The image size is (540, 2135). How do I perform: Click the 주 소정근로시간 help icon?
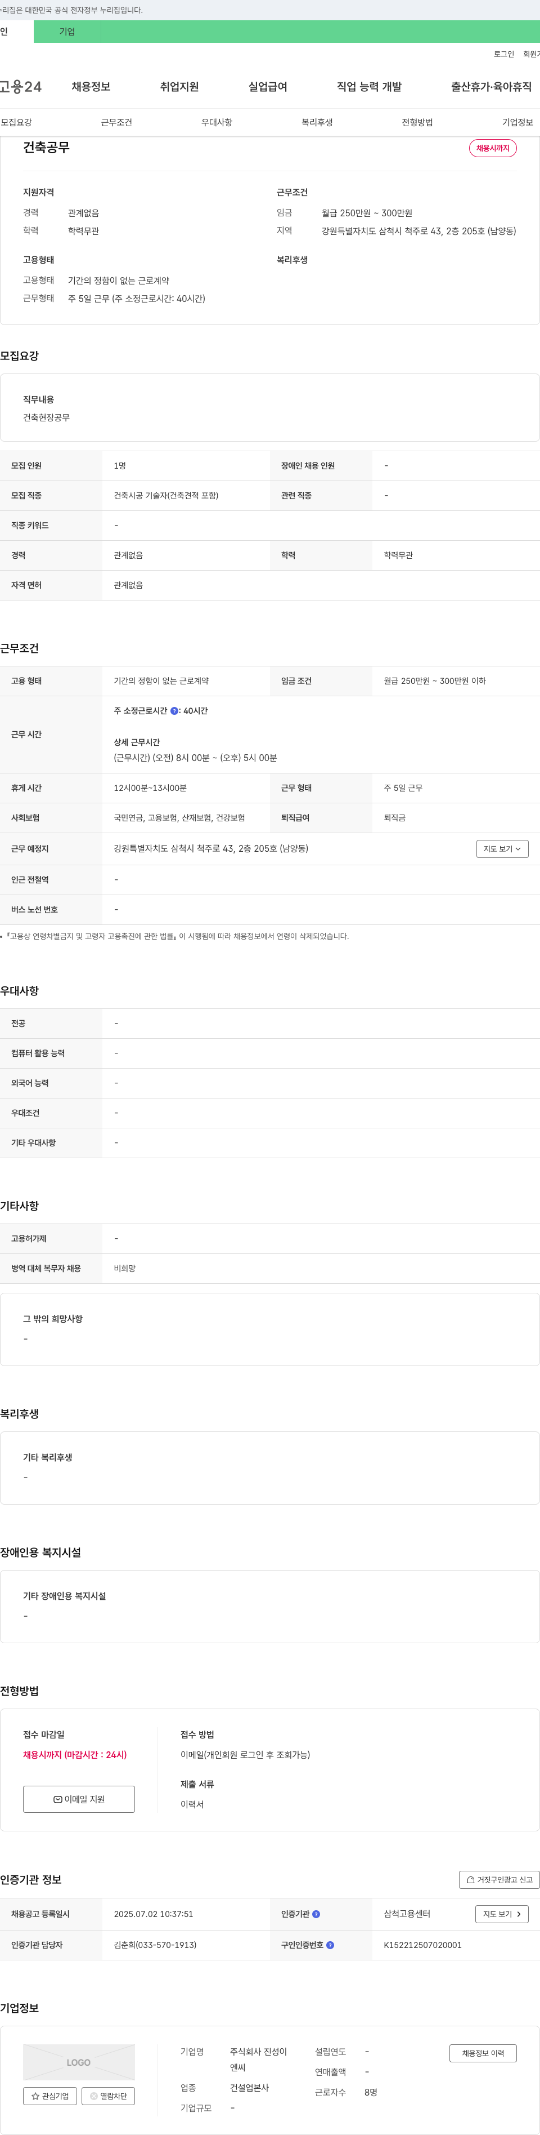tap(174, 711)
